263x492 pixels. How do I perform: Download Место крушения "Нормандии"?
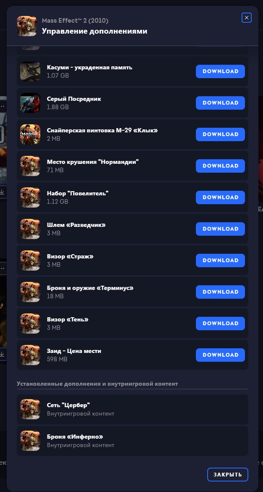coord(220,166)
